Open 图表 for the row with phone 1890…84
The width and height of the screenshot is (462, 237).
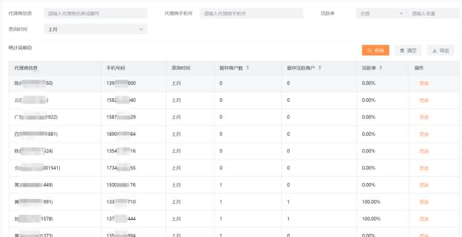(424, 134)
